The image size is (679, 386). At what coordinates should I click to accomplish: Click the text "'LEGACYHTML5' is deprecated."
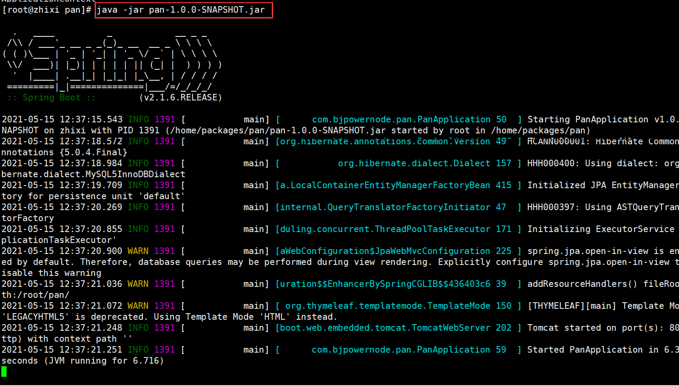tap(75, 317)
